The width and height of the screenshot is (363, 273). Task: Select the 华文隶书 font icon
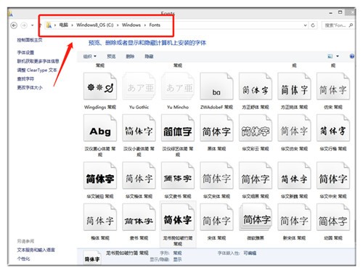point(178,176)
